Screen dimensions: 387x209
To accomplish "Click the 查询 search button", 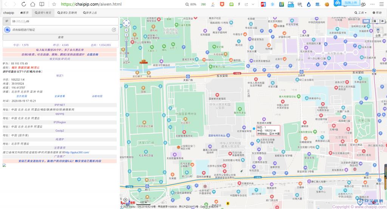I will pos(60,37).
